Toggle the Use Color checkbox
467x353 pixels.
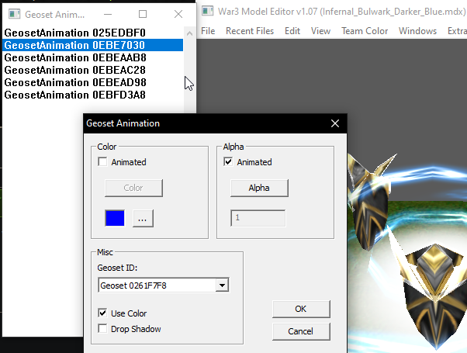click(x=102, y=313)
